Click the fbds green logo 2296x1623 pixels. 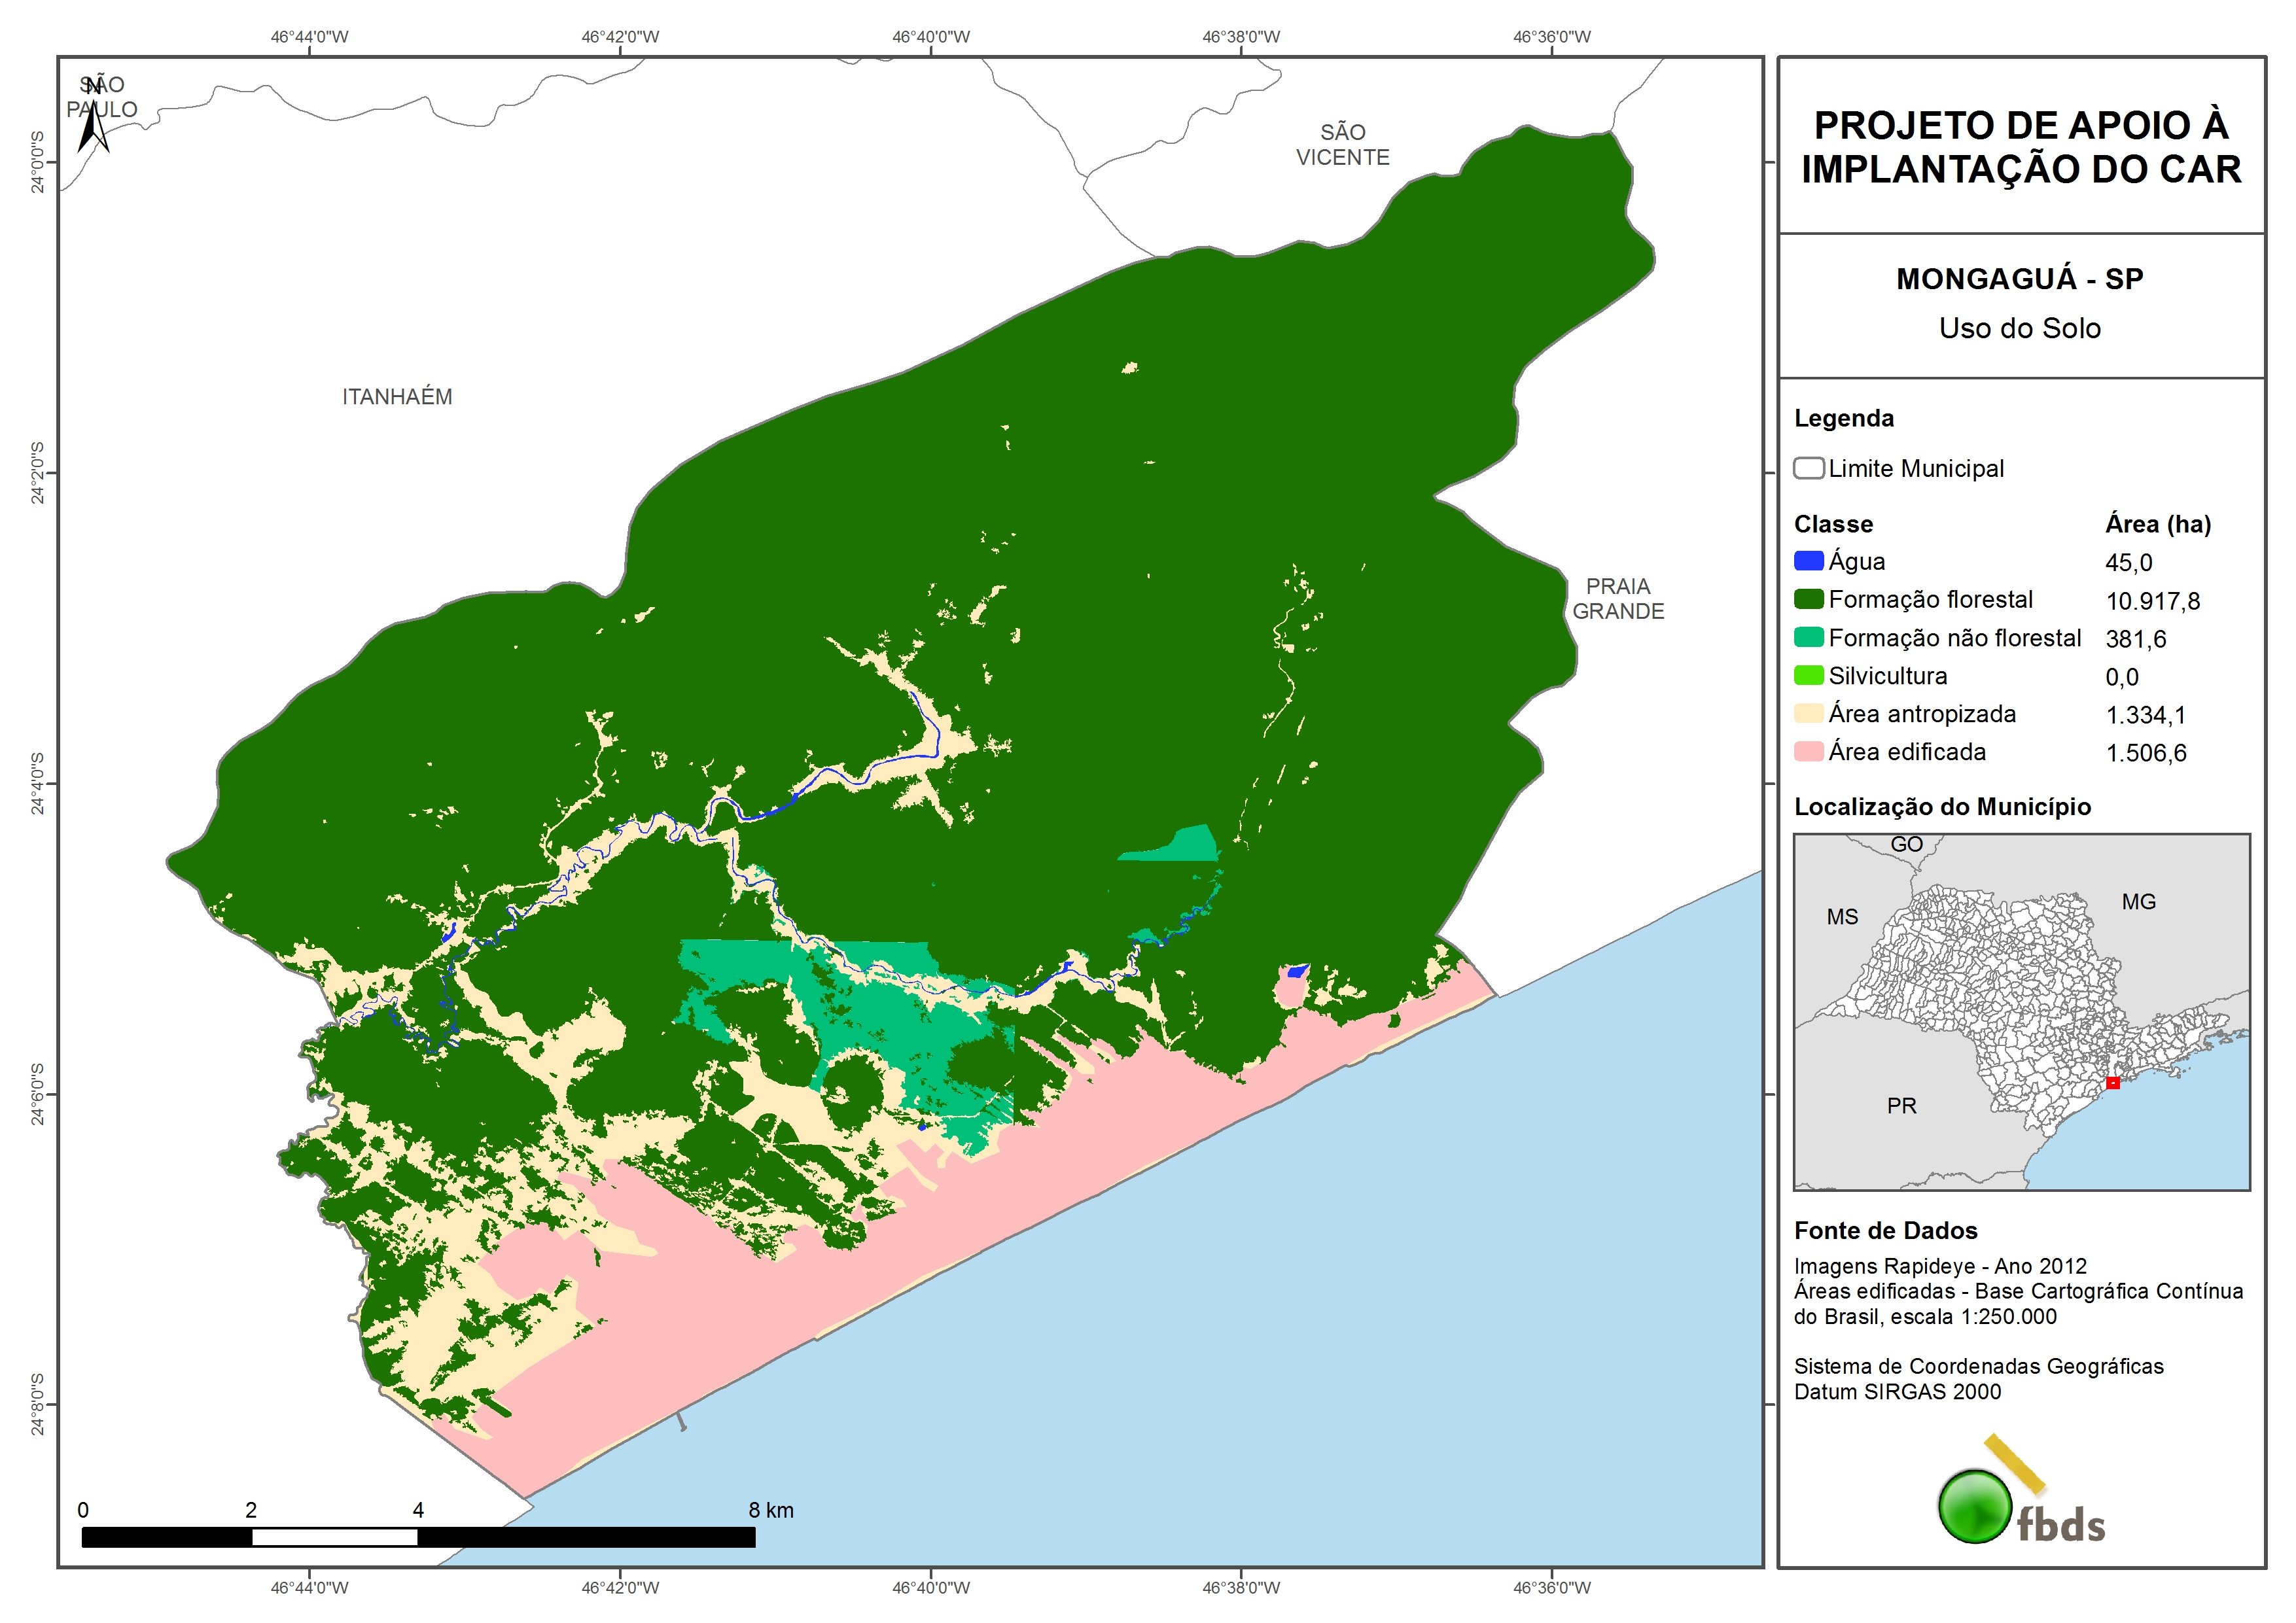[x=1975, y=1506]
